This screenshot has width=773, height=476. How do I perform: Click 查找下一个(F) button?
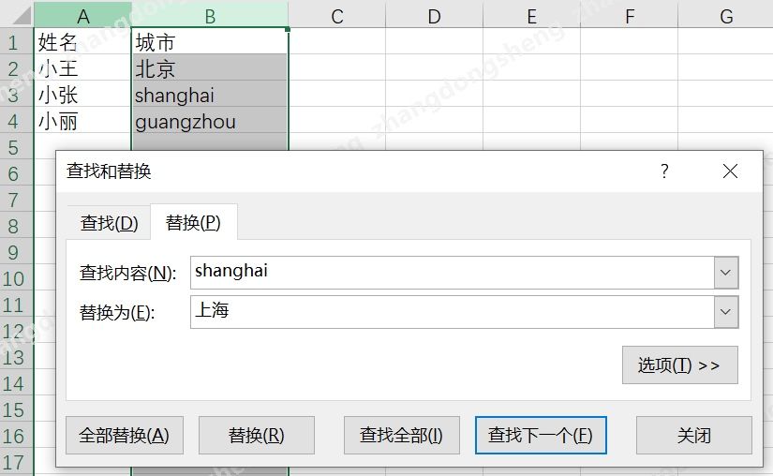point(541,436)
